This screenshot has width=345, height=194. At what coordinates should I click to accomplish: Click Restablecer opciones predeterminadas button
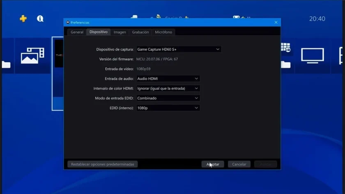103,164
